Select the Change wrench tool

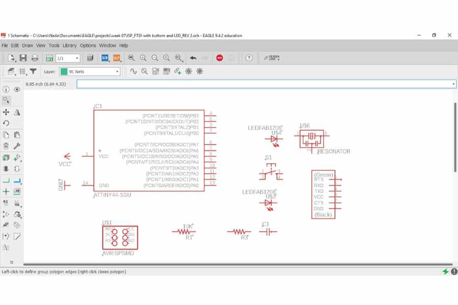17,146
